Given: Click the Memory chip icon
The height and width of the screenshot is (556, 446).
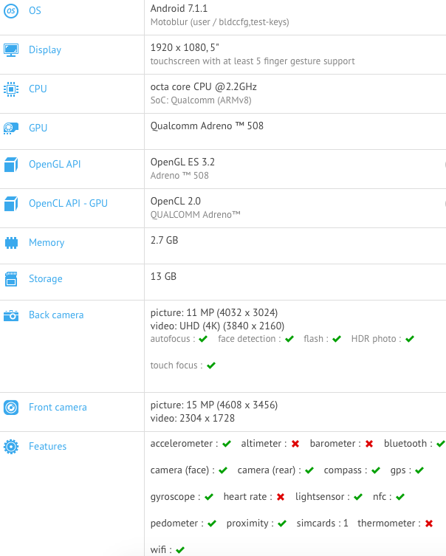Looking at the screenshot, I should (11, 243).
